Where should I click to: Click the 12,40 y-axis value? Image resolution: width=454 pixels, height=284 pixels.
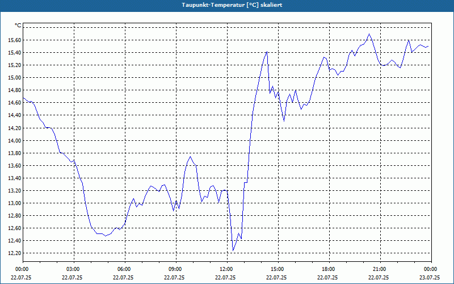pos(15,241)
